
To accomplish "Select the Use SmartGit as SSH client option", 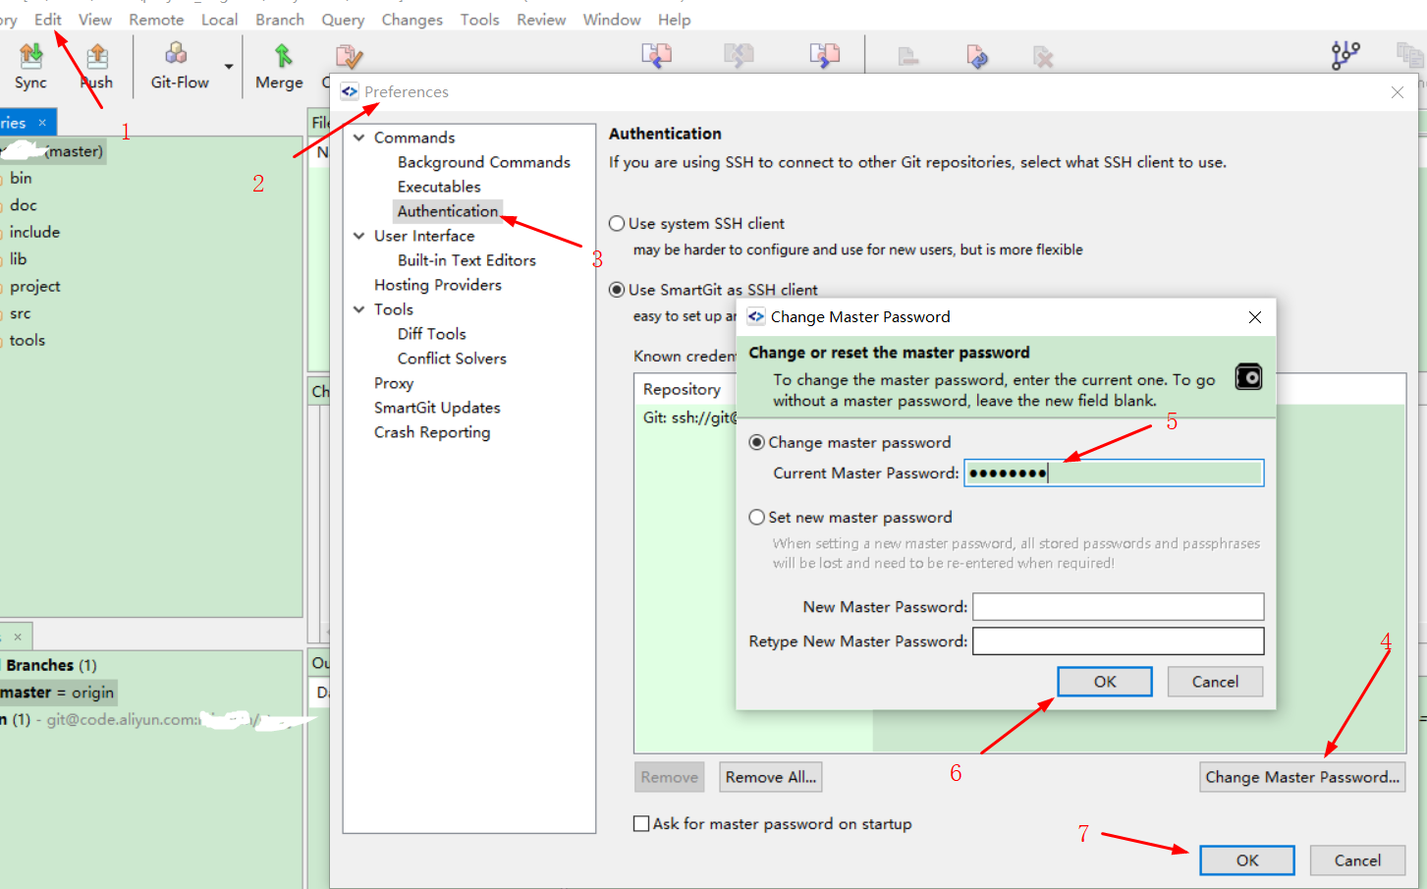I will [x=617, y=290].
